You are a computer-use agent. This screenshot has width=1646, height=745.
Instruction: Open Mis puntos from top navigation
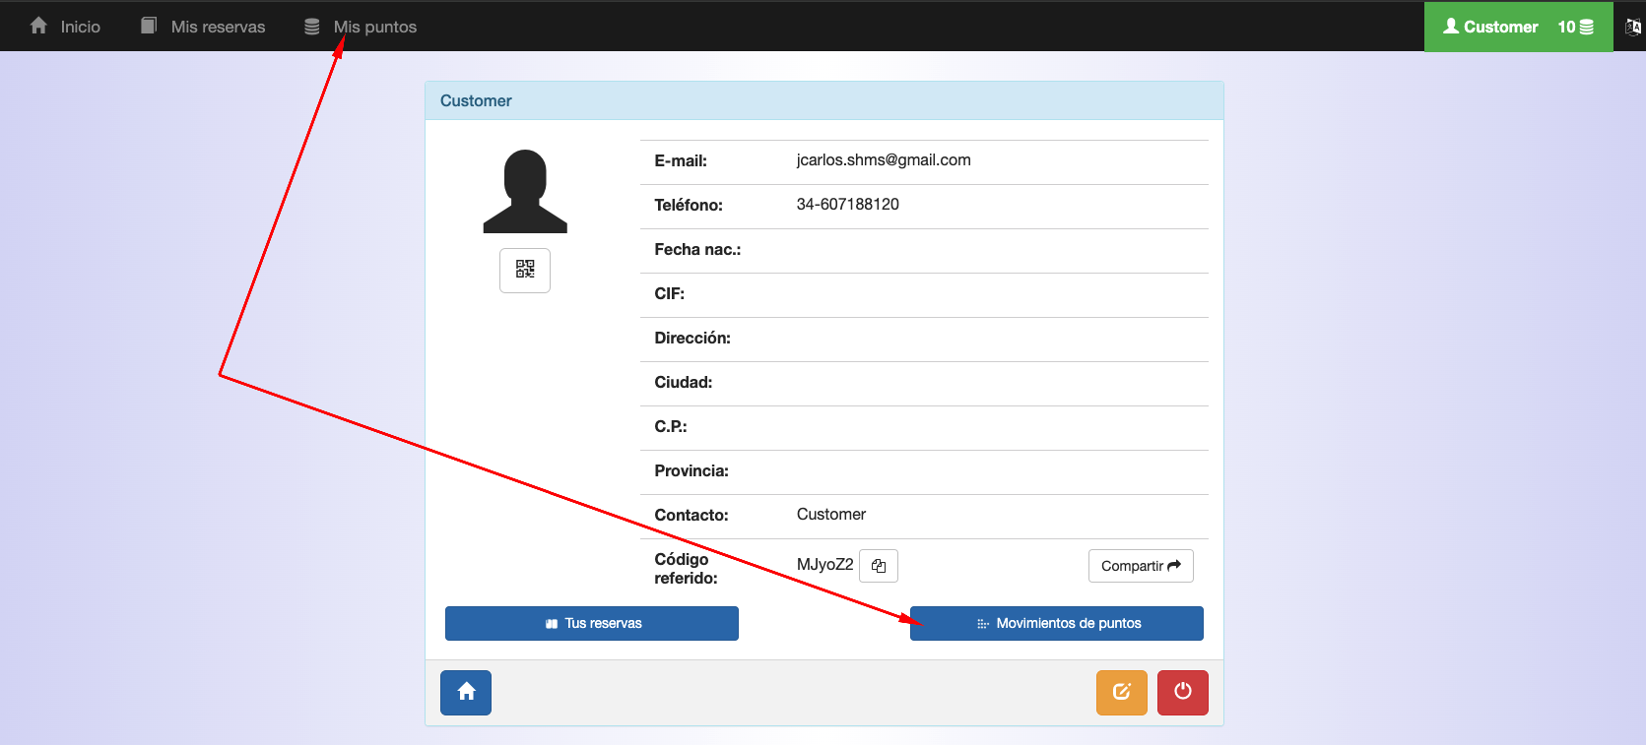361,27
